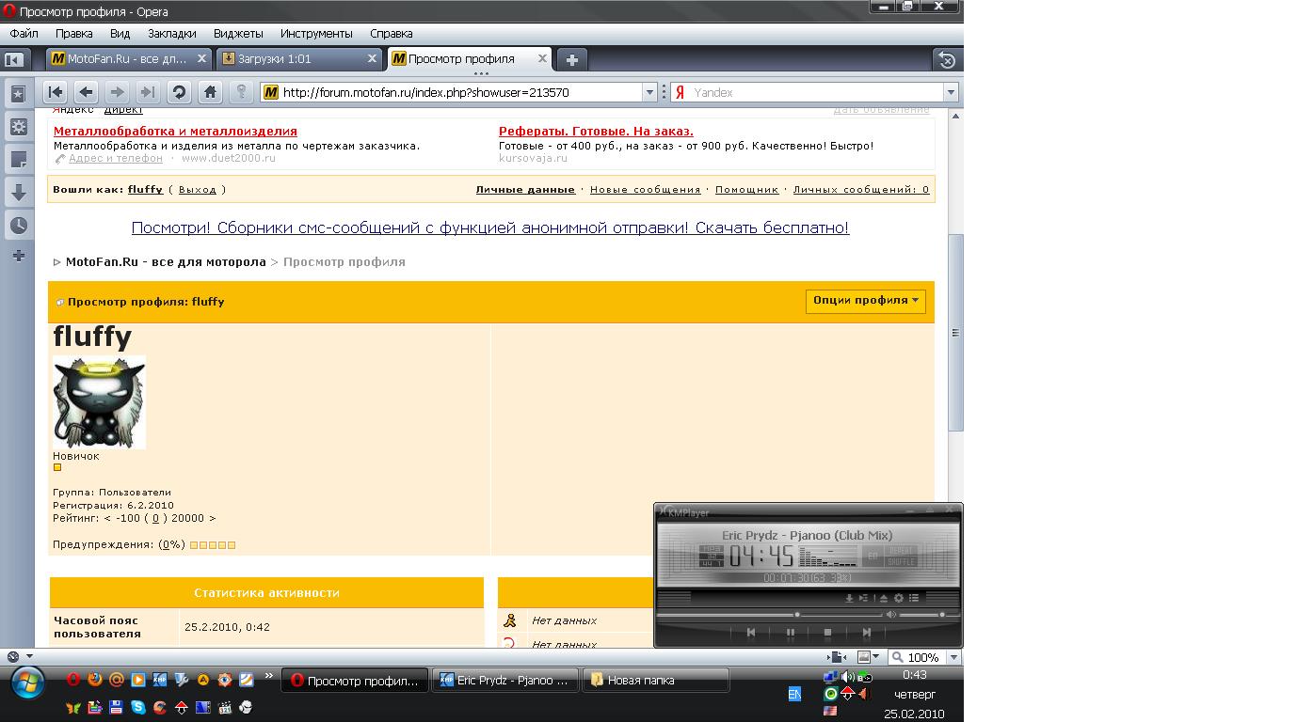This screenshot has width=1297, height=722.
Task: Open the Правка menu
Action: (x=74, y=33)
